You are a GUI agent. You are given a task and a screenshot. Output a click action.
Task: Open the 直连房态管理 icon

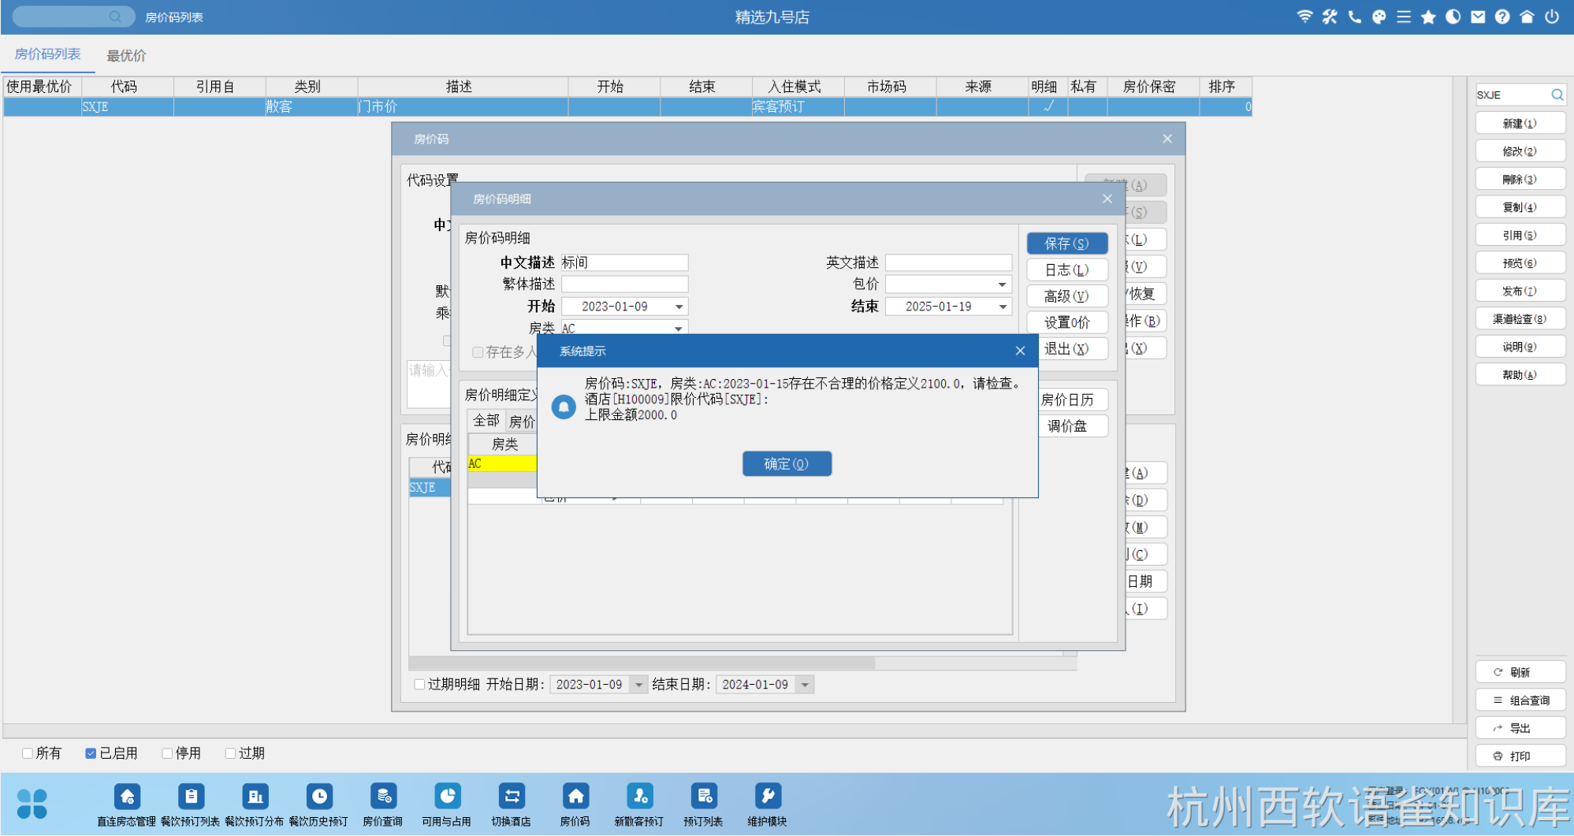coord(127,797)
